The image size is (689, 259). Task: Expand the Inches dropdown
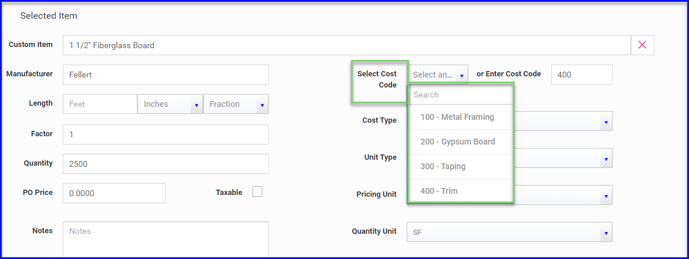pos(170,104)
